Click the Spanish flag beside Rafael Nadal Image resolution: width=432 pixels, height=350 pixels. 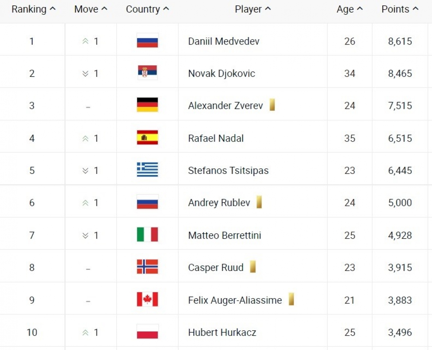click(147, 138)
